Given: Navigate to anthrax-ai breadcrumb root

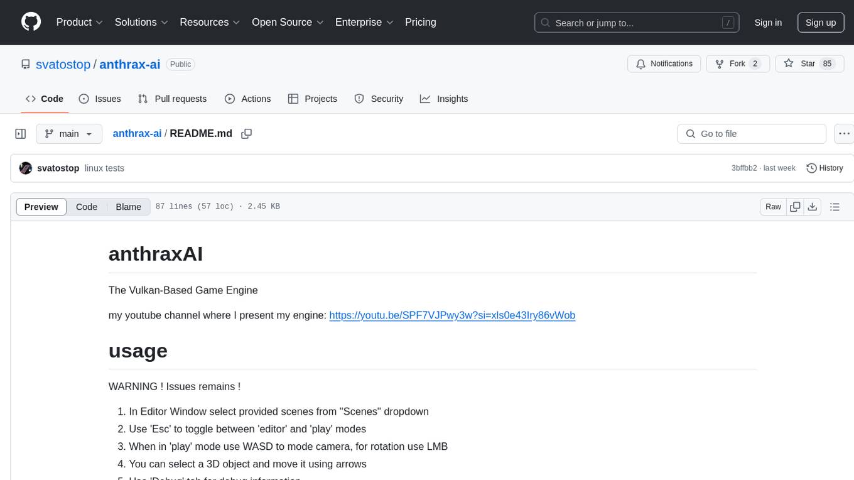Looking at the screenshot, I should point(137,133).
